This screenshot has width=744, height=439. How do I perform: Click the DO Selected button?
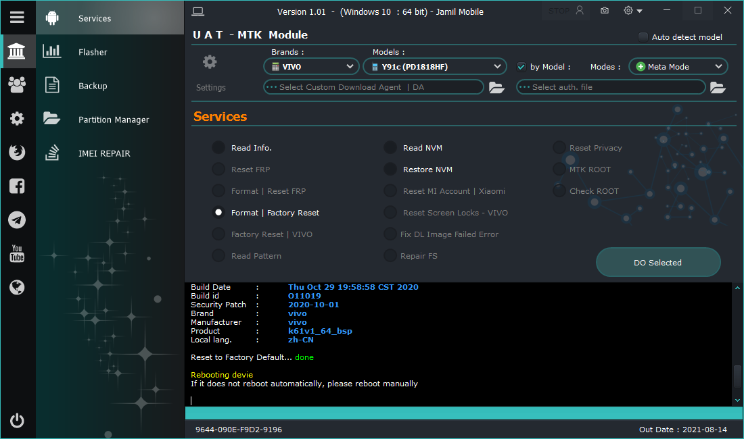pos(657,262)
